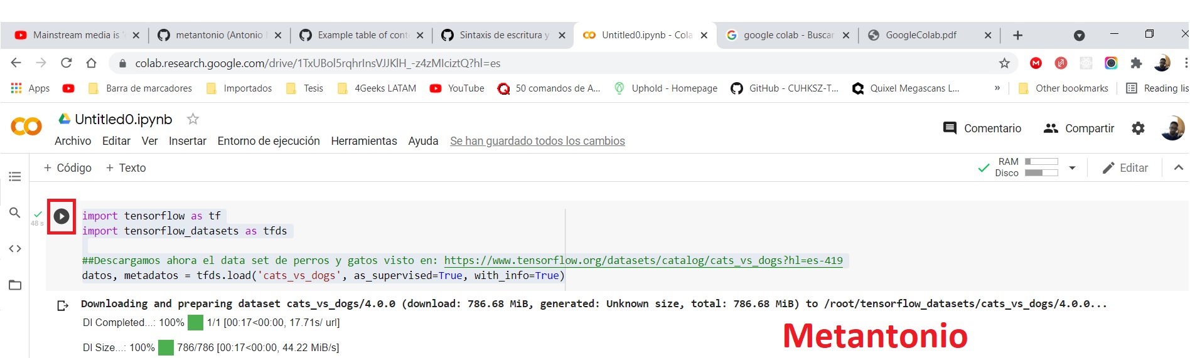The height and width of the screenshot is (358, 1190).
Task: Run the code cell with play button
Action: pyautogui.click(x=62, y=216)
